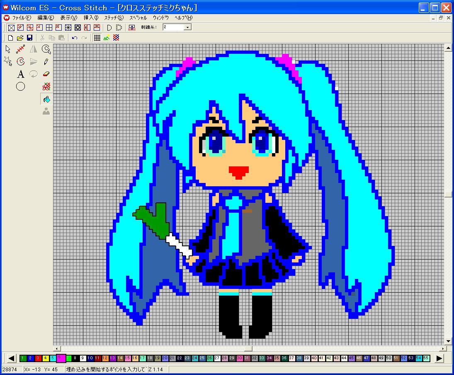454x375 pixels.
Task: Restore the inner document window
Action: [441, 18]
